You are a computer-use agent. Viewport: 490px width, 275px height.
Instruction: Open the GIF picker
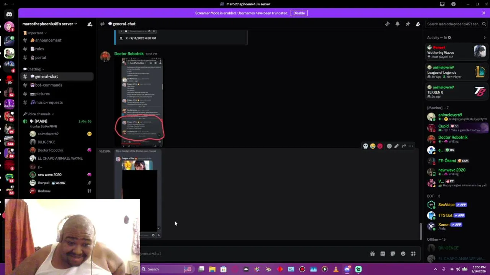pos(382,254)
